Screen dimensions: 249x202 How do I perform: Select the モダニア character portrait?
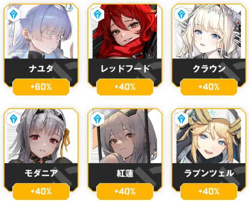41,136
